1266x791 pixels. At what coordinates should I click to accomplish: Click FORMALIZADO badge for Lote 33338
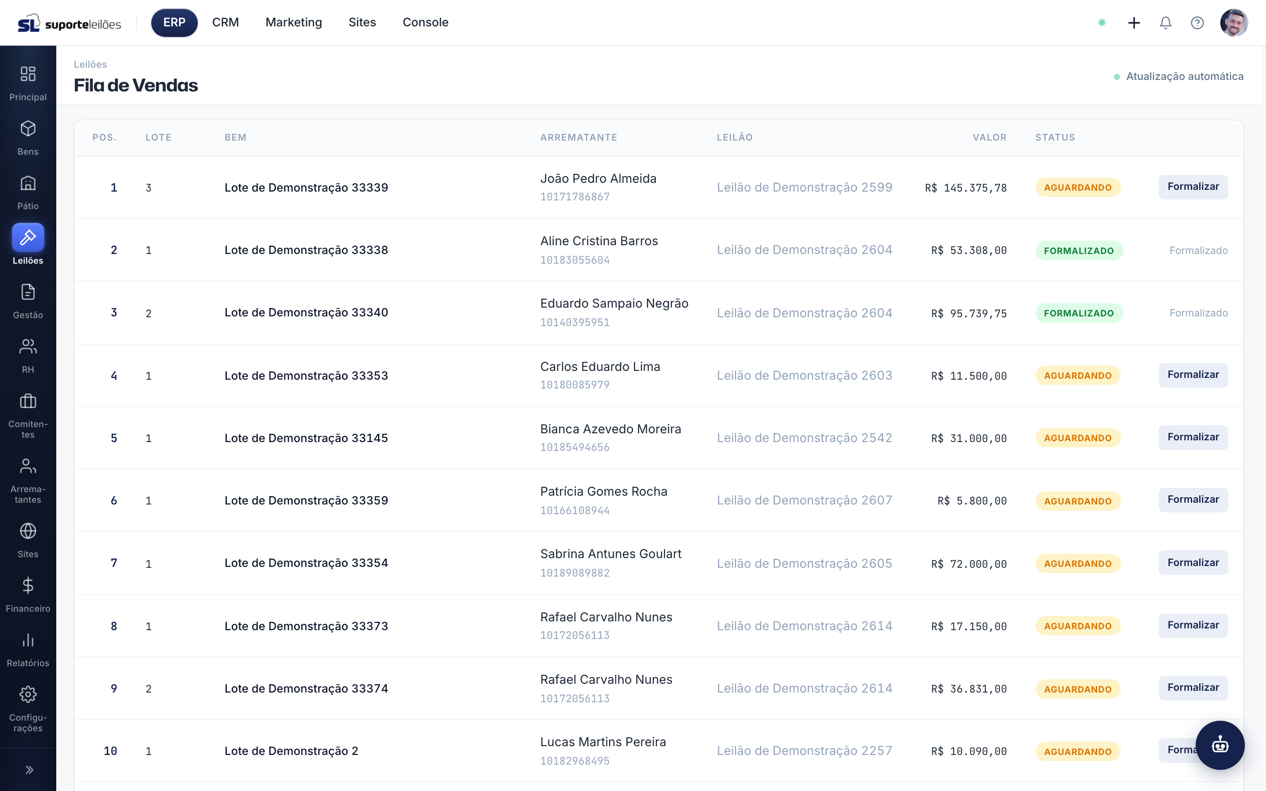click(x=1079, y=250)
